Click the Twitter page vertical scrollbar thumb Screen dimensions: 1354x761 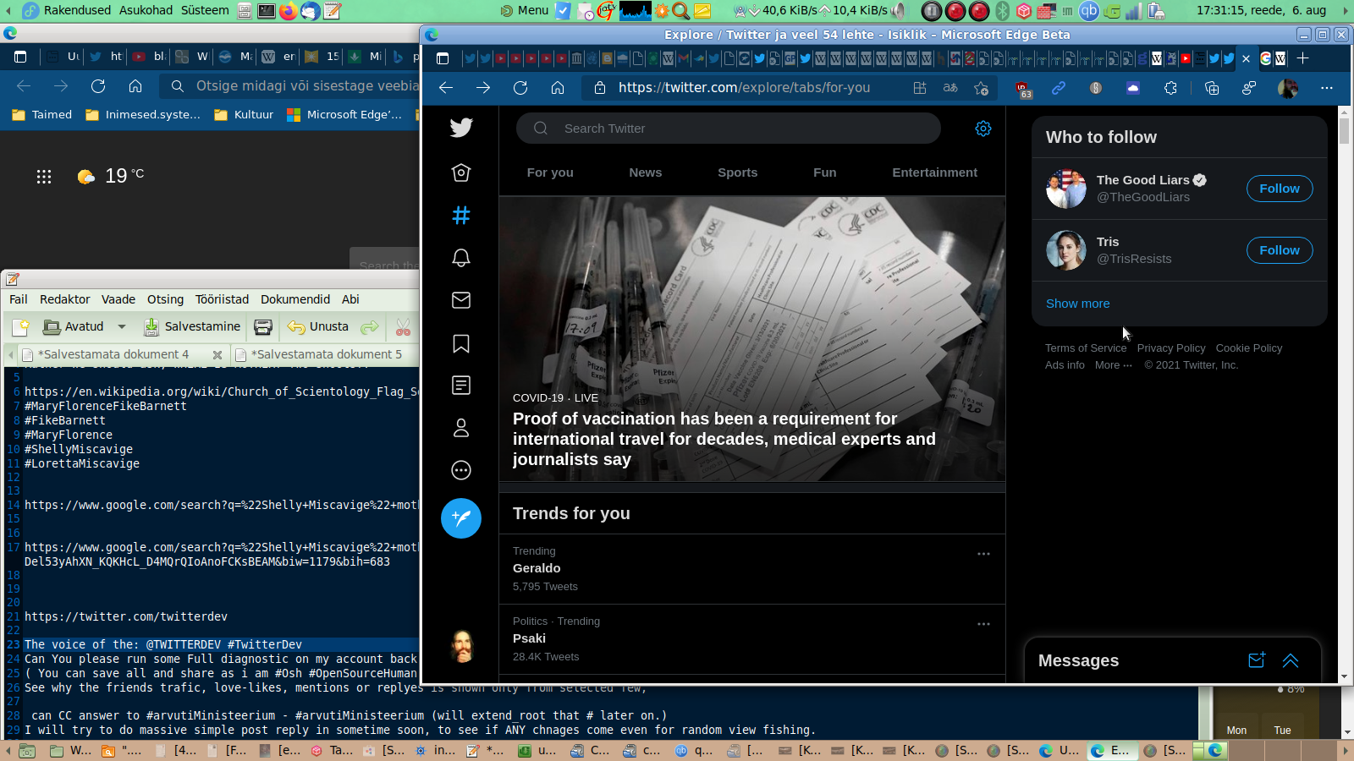[1344, 131]
